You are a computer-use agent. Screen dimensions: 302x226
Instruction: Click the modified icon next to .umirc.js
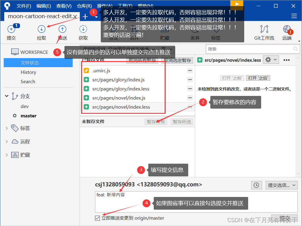click(x=86, y=71)
